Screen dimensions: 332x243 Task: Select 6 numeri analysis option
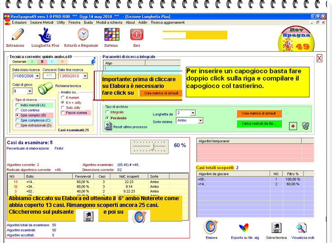(x=63, y=97)
